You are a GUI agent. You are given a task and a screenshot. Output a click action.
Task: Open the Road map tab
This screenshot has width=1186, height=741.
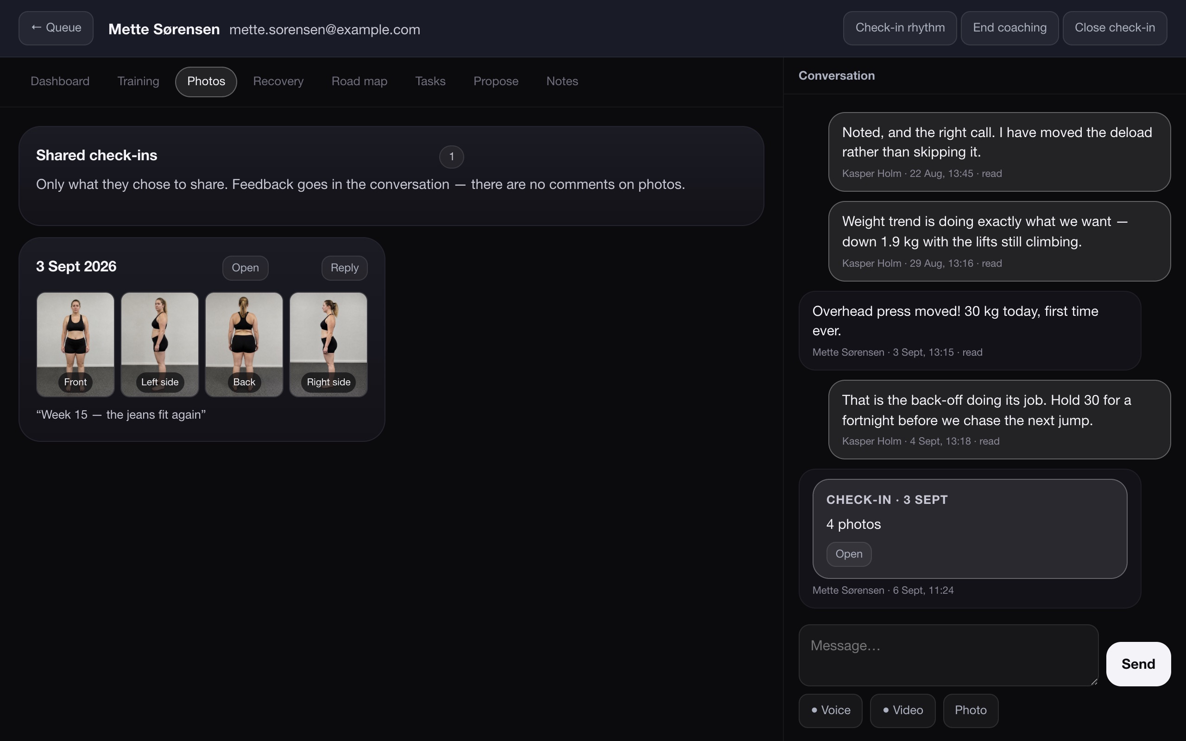(x=359, y=82)
